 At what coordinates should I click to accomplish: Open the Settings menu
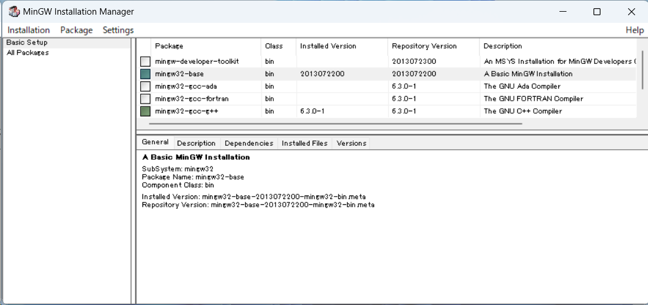[x=118, y=30]
